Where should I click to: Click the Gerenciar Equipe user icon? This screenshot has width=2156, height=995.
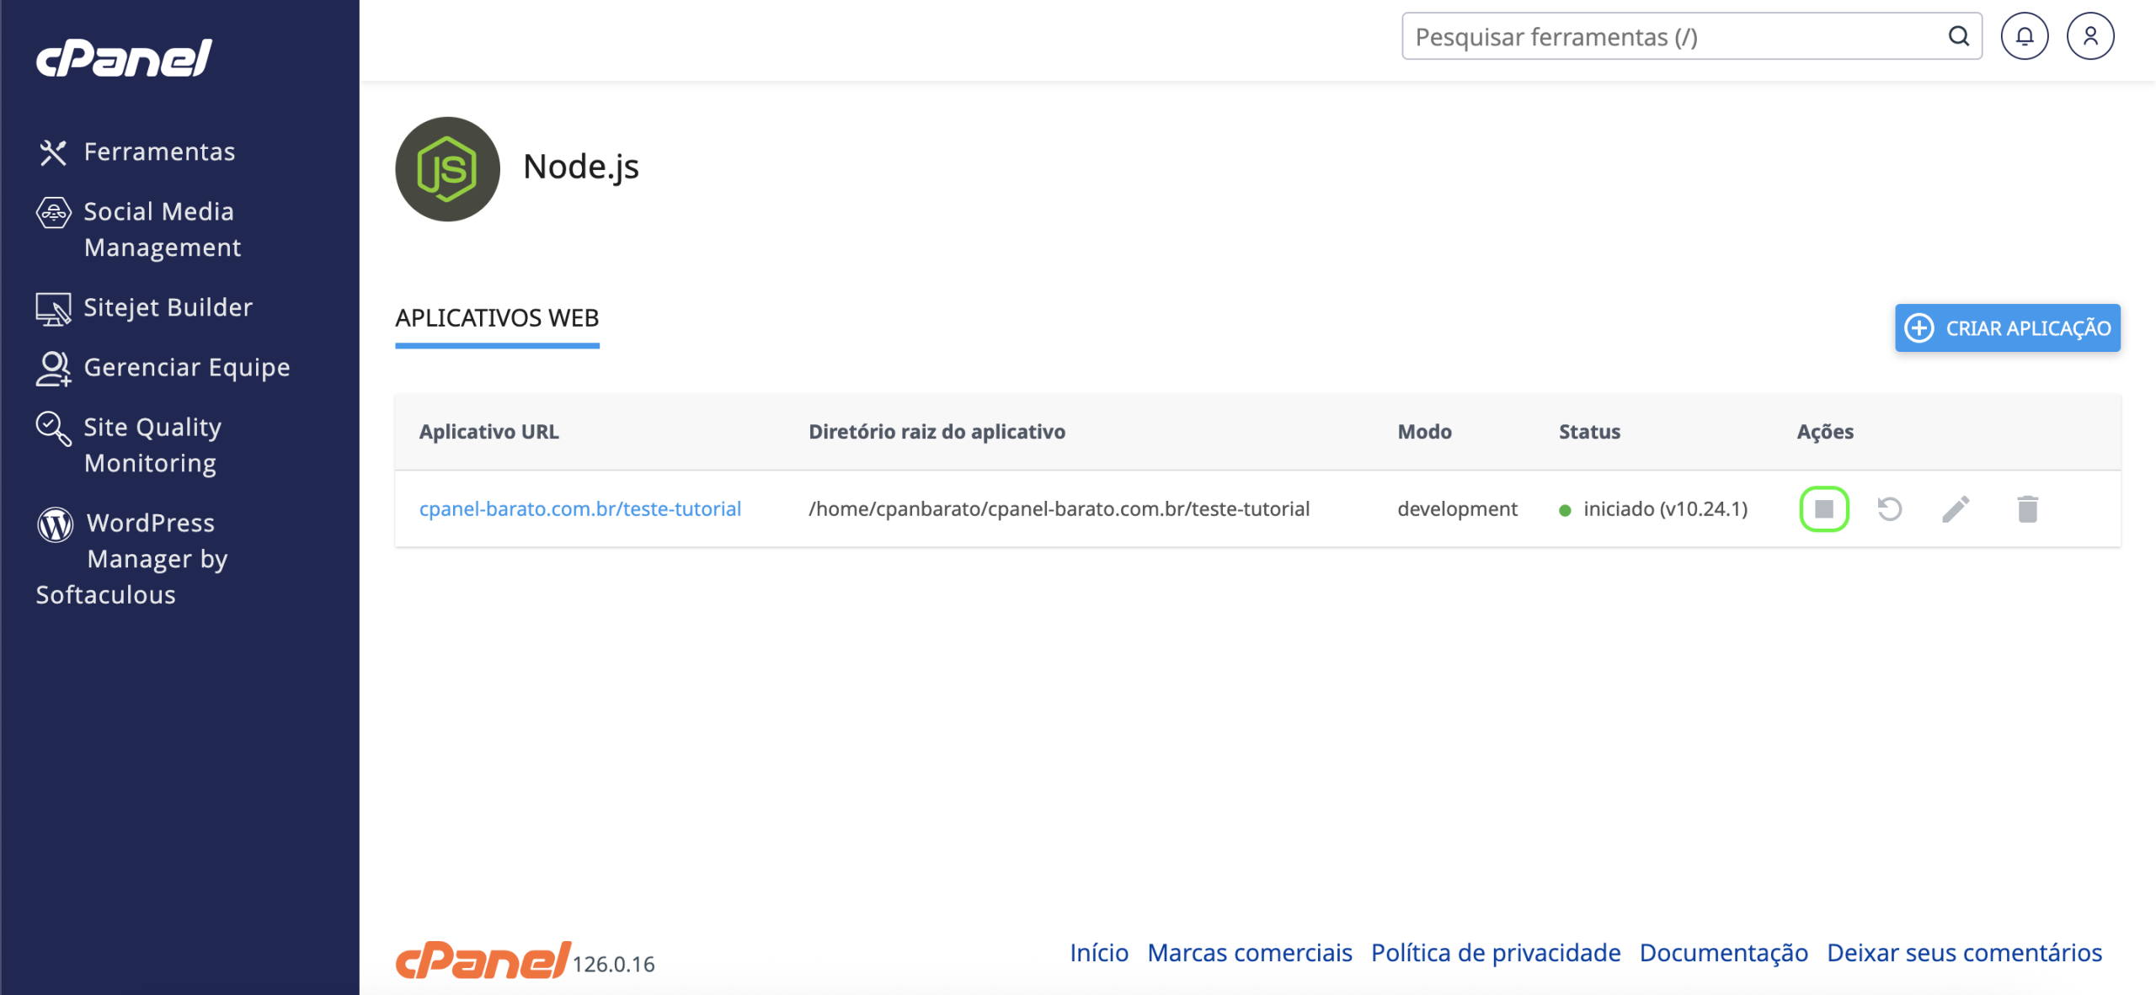coord(53,369)
